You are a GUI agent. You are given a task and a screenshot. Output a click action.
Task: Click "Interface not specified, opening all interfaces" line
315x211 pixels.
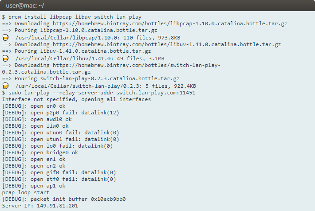[76, 99]
